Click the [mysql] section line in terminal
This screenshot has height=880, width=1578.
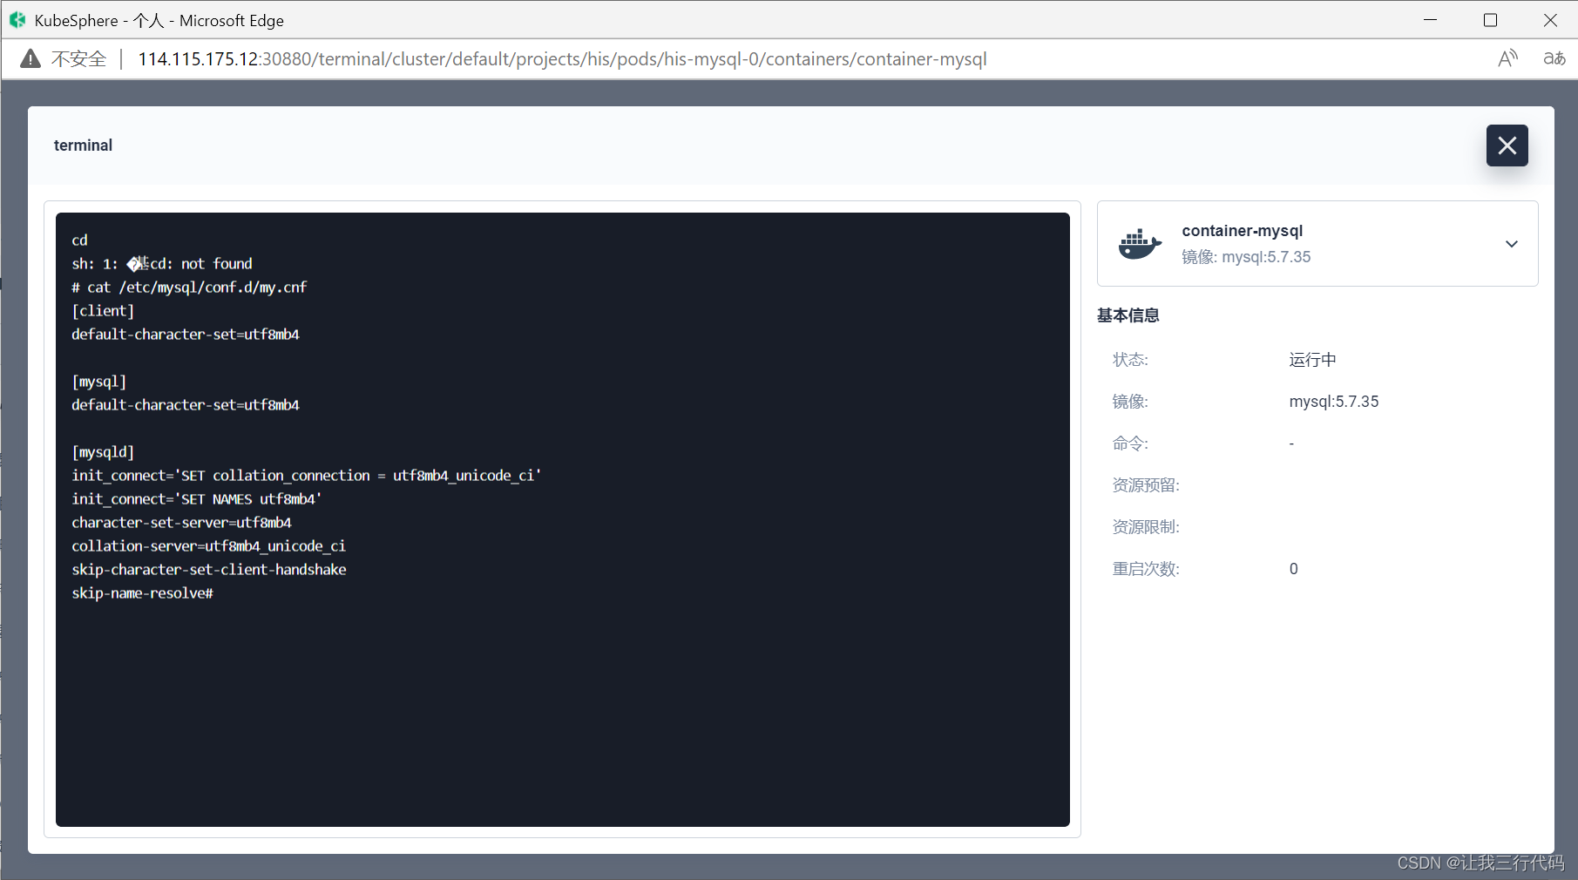pos(99,382)
